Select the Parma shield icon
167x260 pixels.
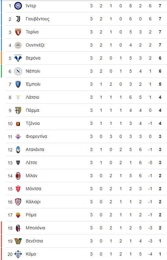[18, 111]
